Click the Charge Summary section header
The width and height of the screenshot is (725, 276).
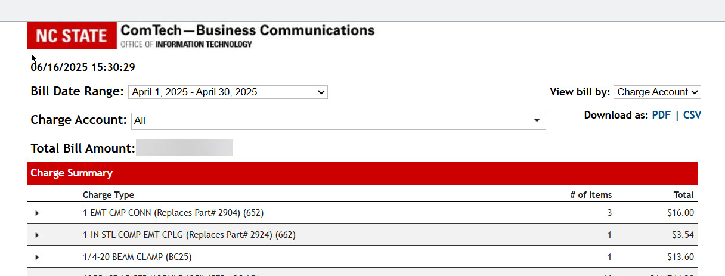(72, 173)
